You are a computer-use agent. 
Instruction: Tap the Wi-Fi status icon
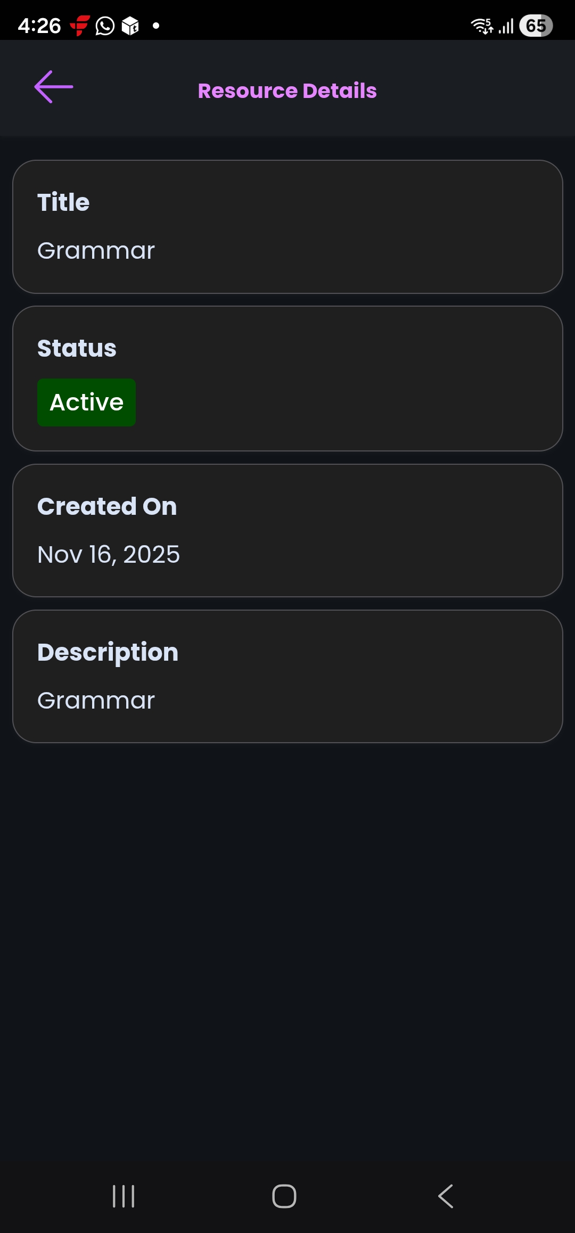[482, 26]
